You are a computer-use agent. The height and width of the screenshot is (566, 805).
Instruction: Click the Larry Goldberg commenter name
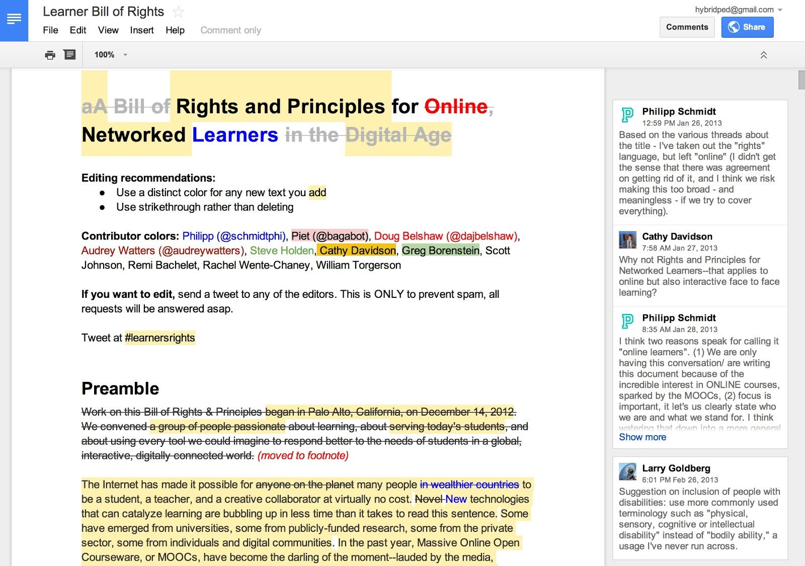coord(676,468)
